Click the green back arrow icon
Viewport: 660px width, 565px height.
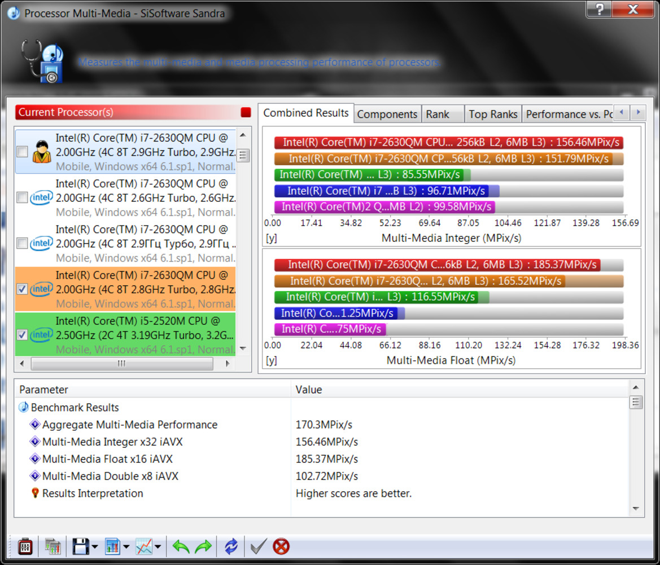[x=181, y=546]
